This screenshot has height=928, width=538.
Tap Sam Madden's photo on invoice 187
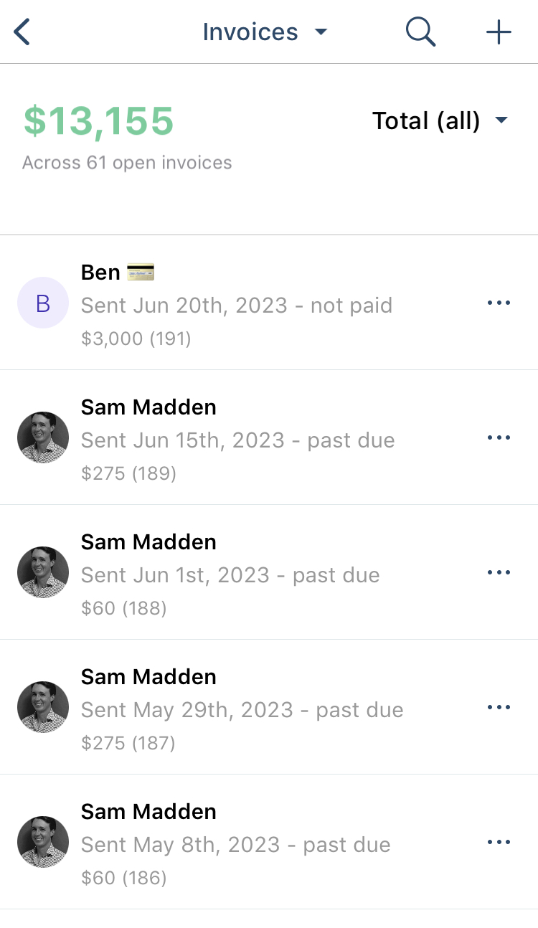[x=43, y=707]
